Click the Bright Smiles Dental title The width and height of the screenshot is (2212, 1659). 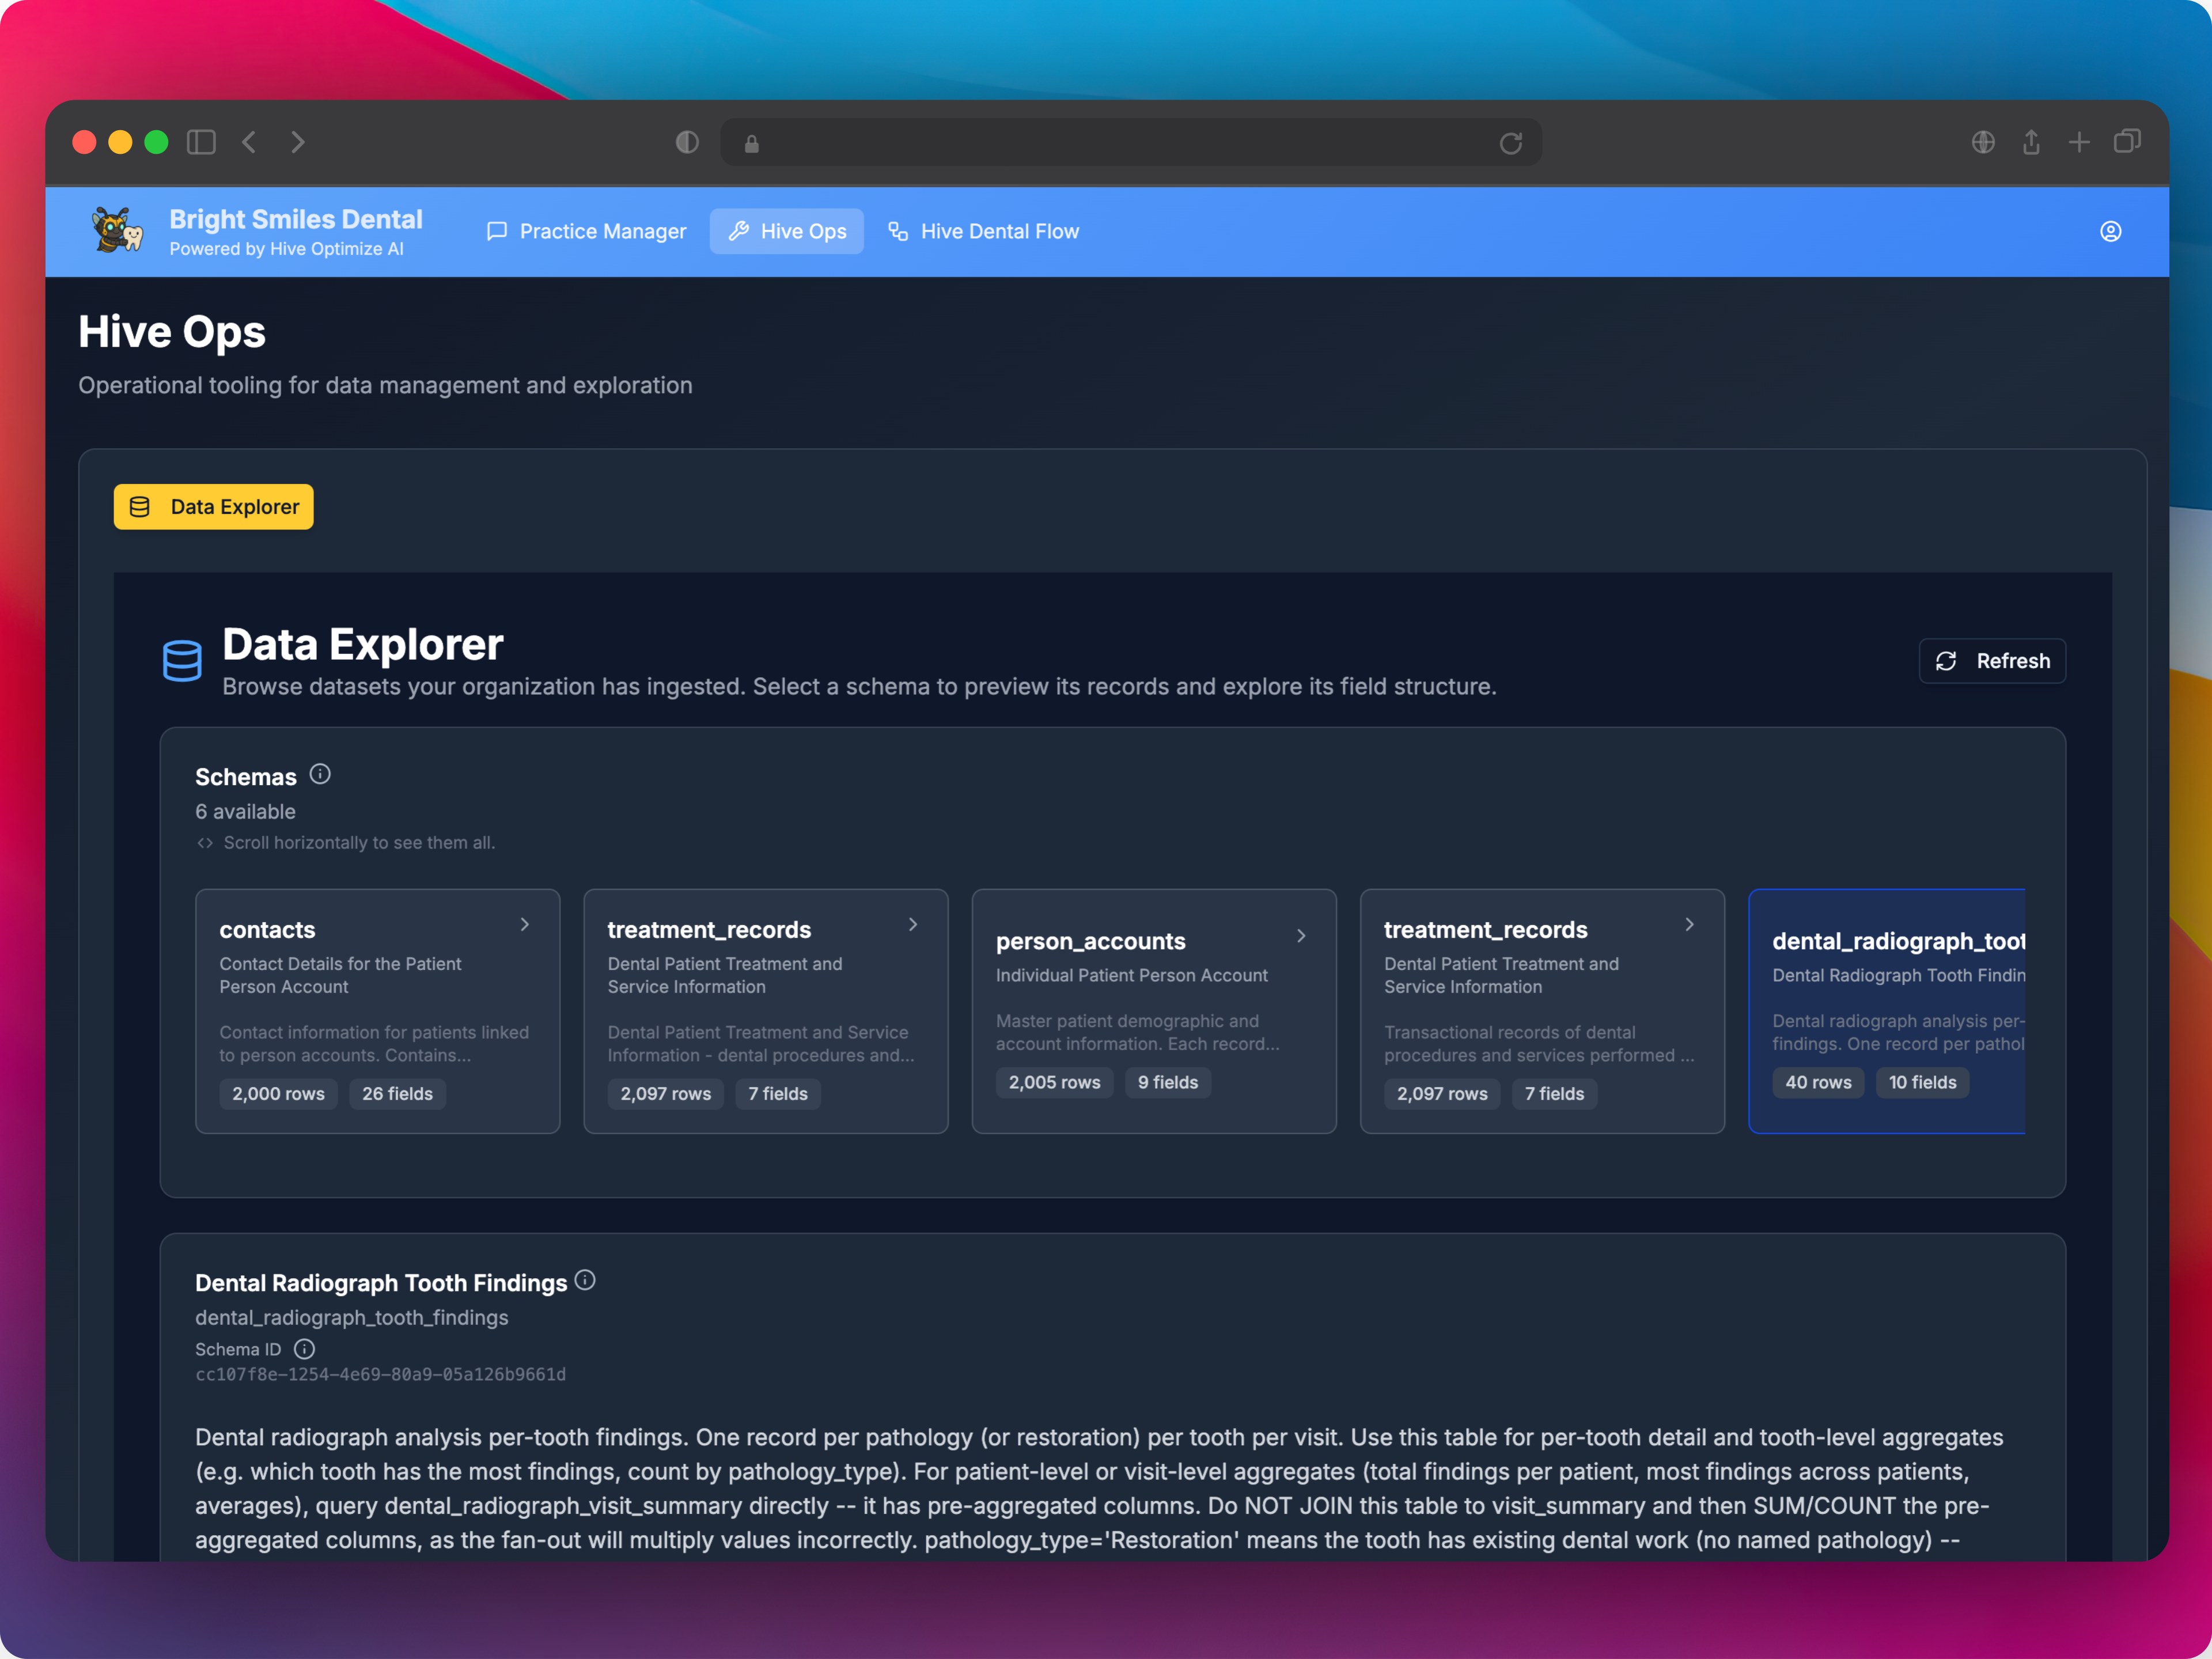pos(296,219)
